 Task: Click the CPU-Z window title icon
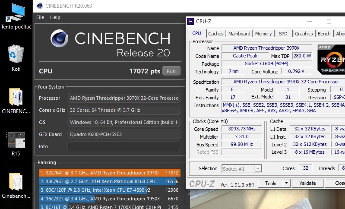190,22
